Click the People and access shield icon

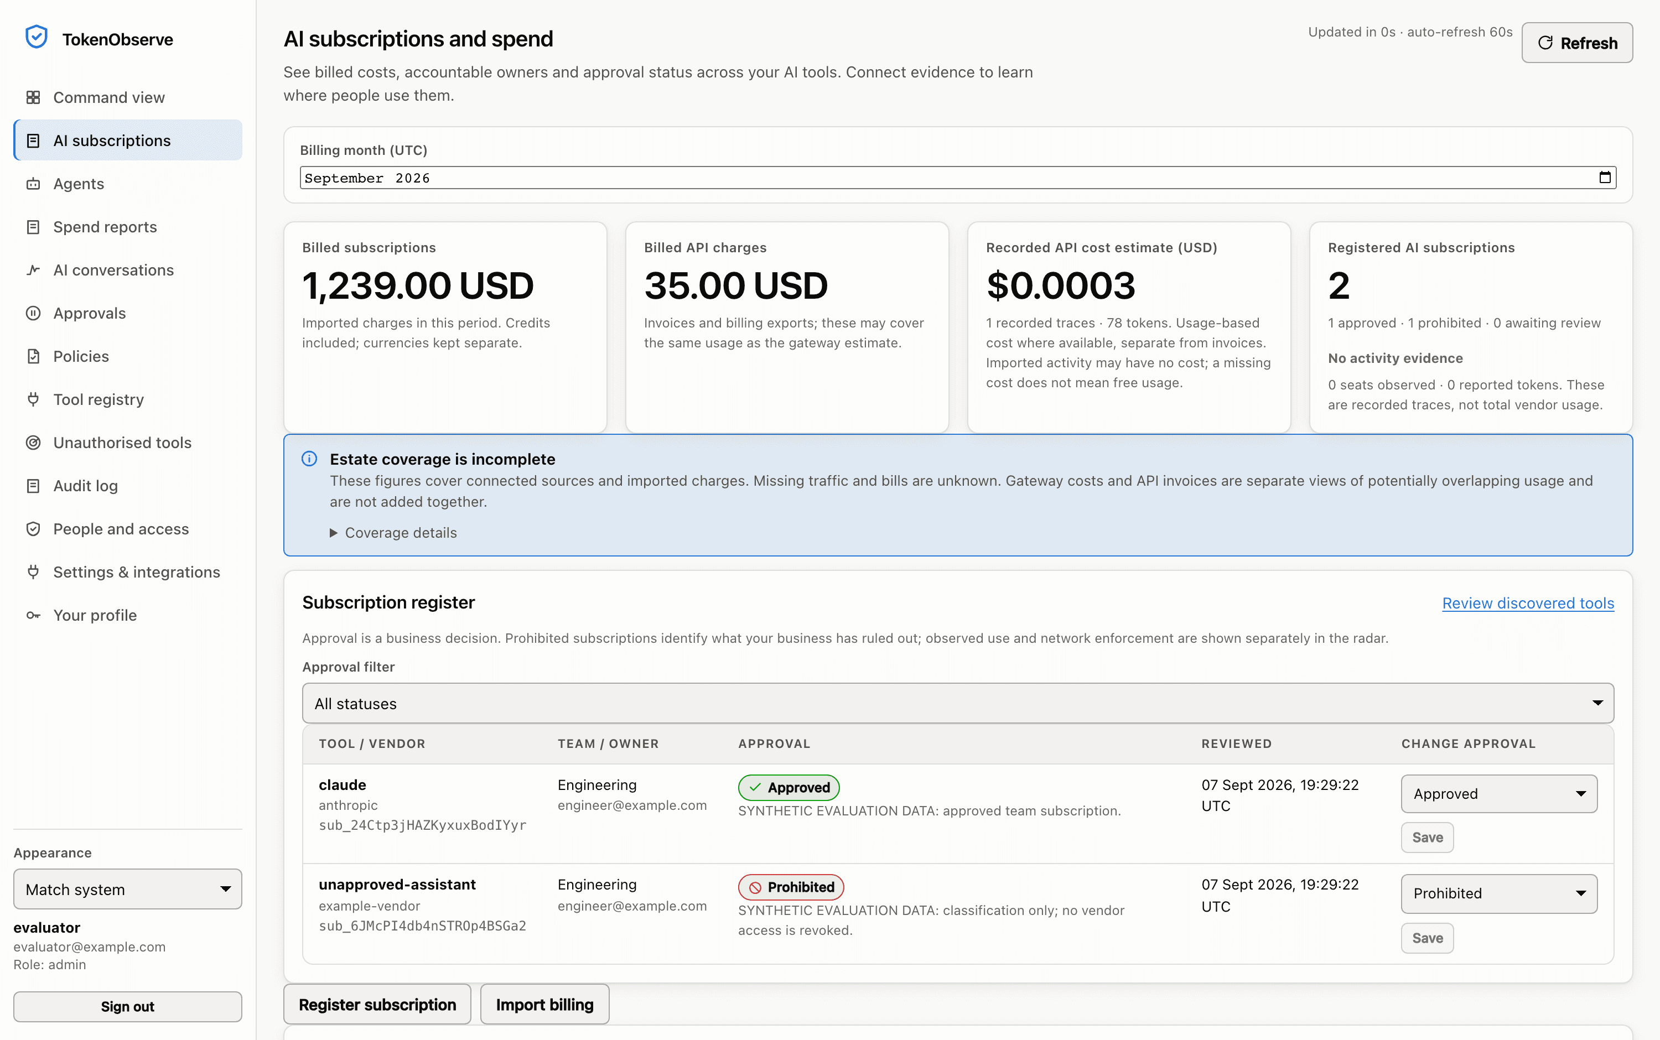(x=33, y=529)
